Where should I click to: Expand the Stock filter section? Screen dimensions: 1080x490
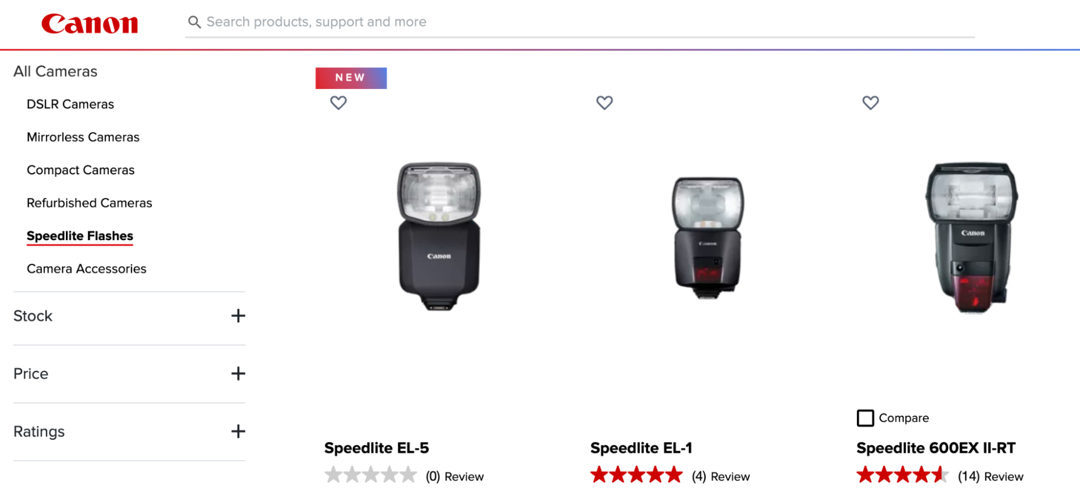pyautogui.click(x=238, y=316)
